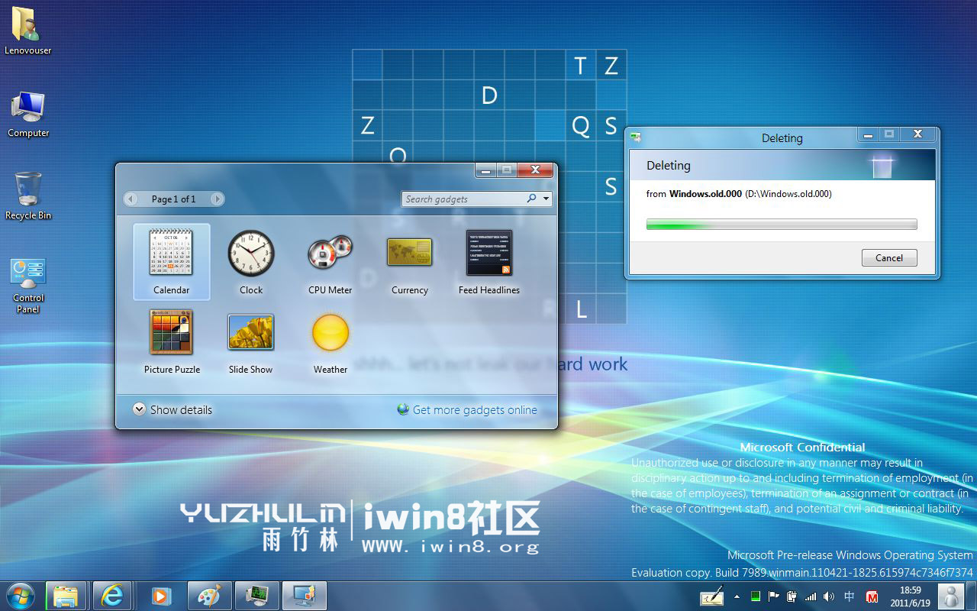Click the Chinese input language indicator
This screenshot has height=611, width=977.
pos(850,596)
